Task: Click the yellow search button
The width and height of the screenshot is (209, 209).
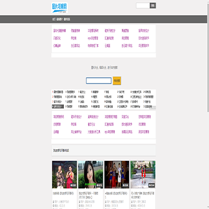Action: coord(117,81)
